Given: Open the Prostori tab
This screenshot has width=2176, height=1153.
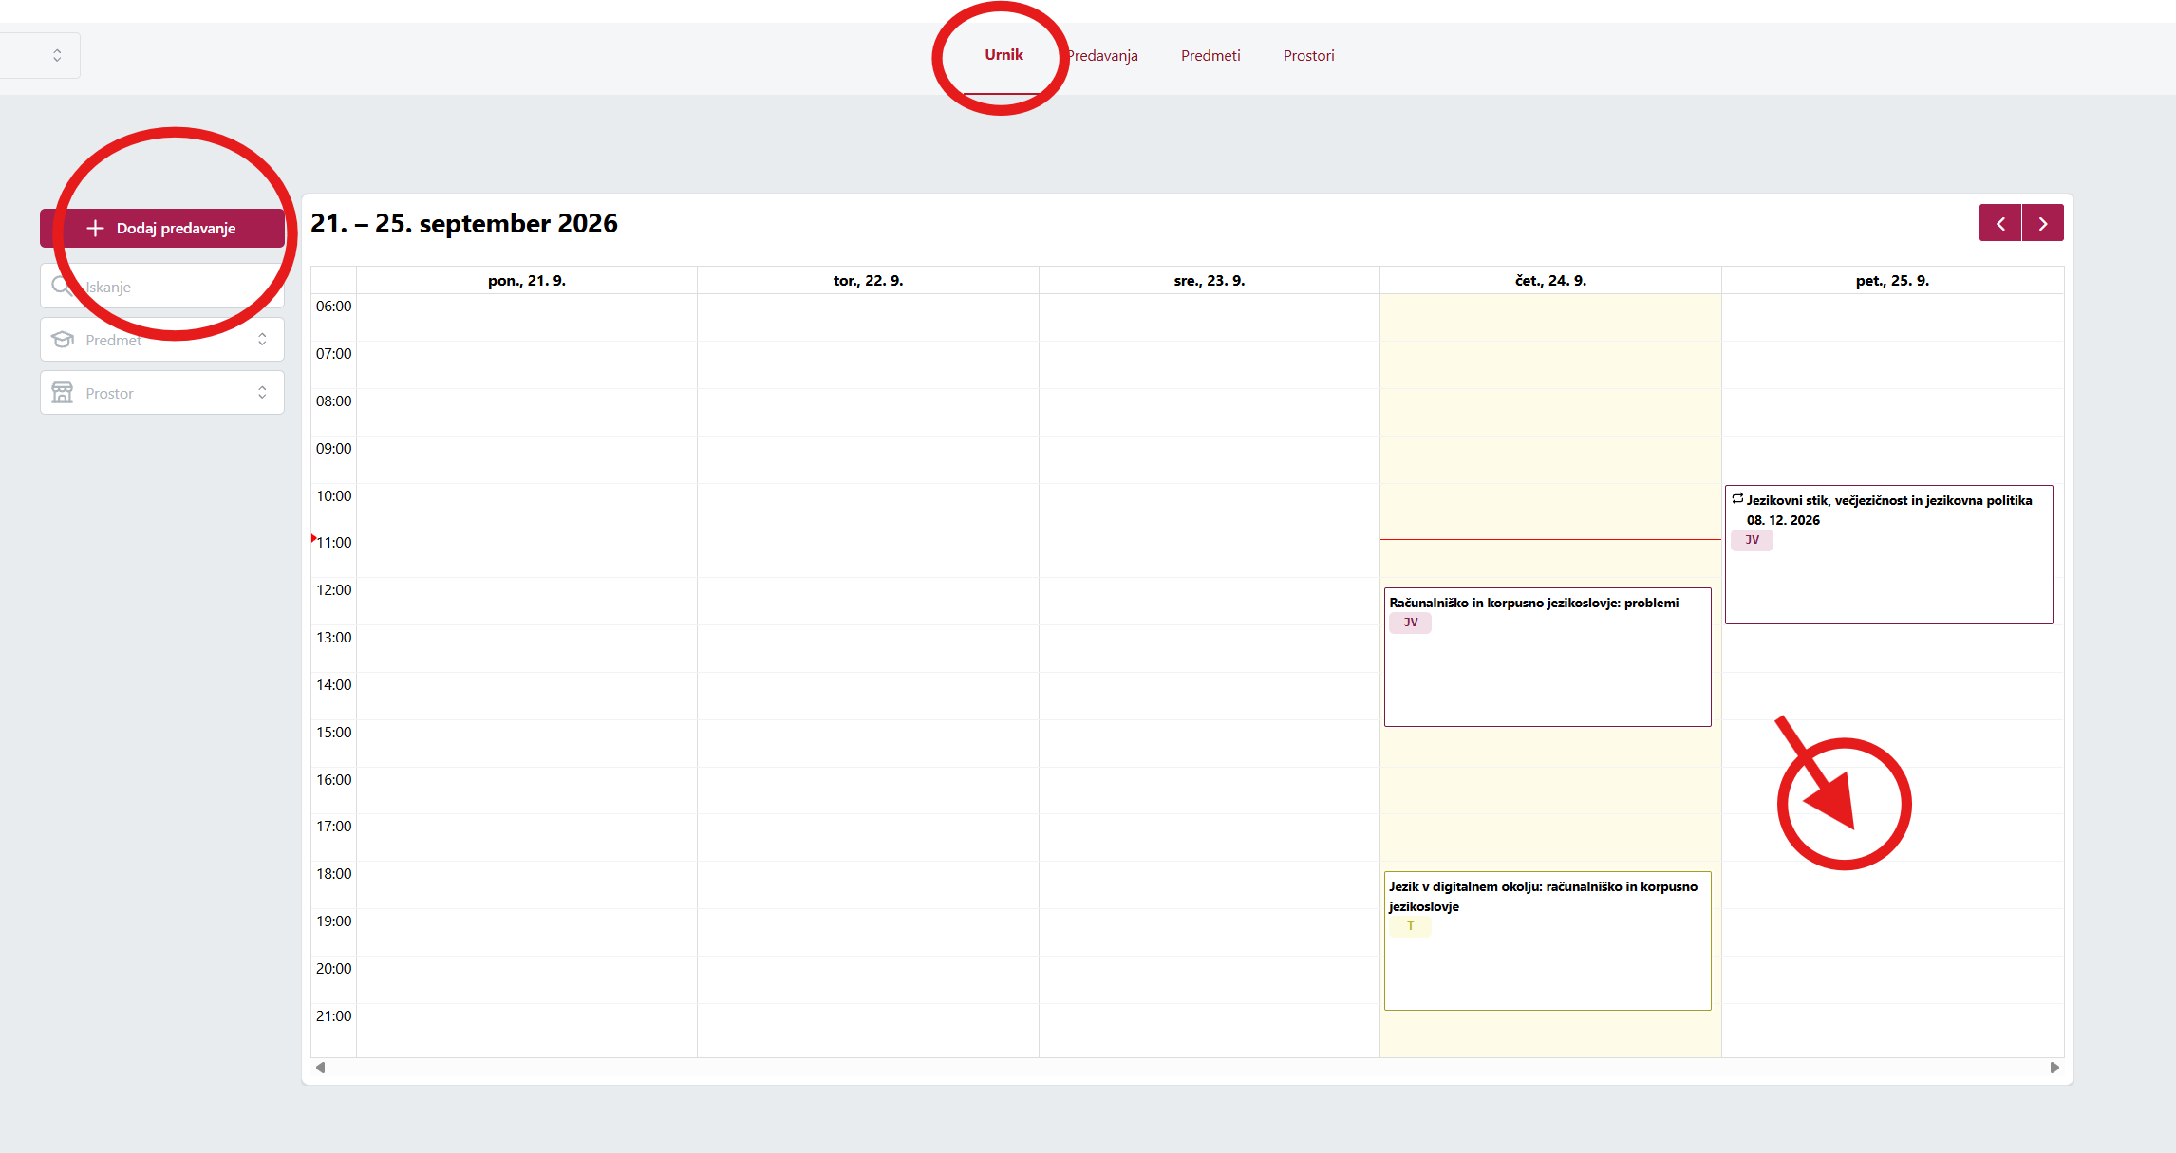Looking at the screenshot, I should tap(1308, 56).
